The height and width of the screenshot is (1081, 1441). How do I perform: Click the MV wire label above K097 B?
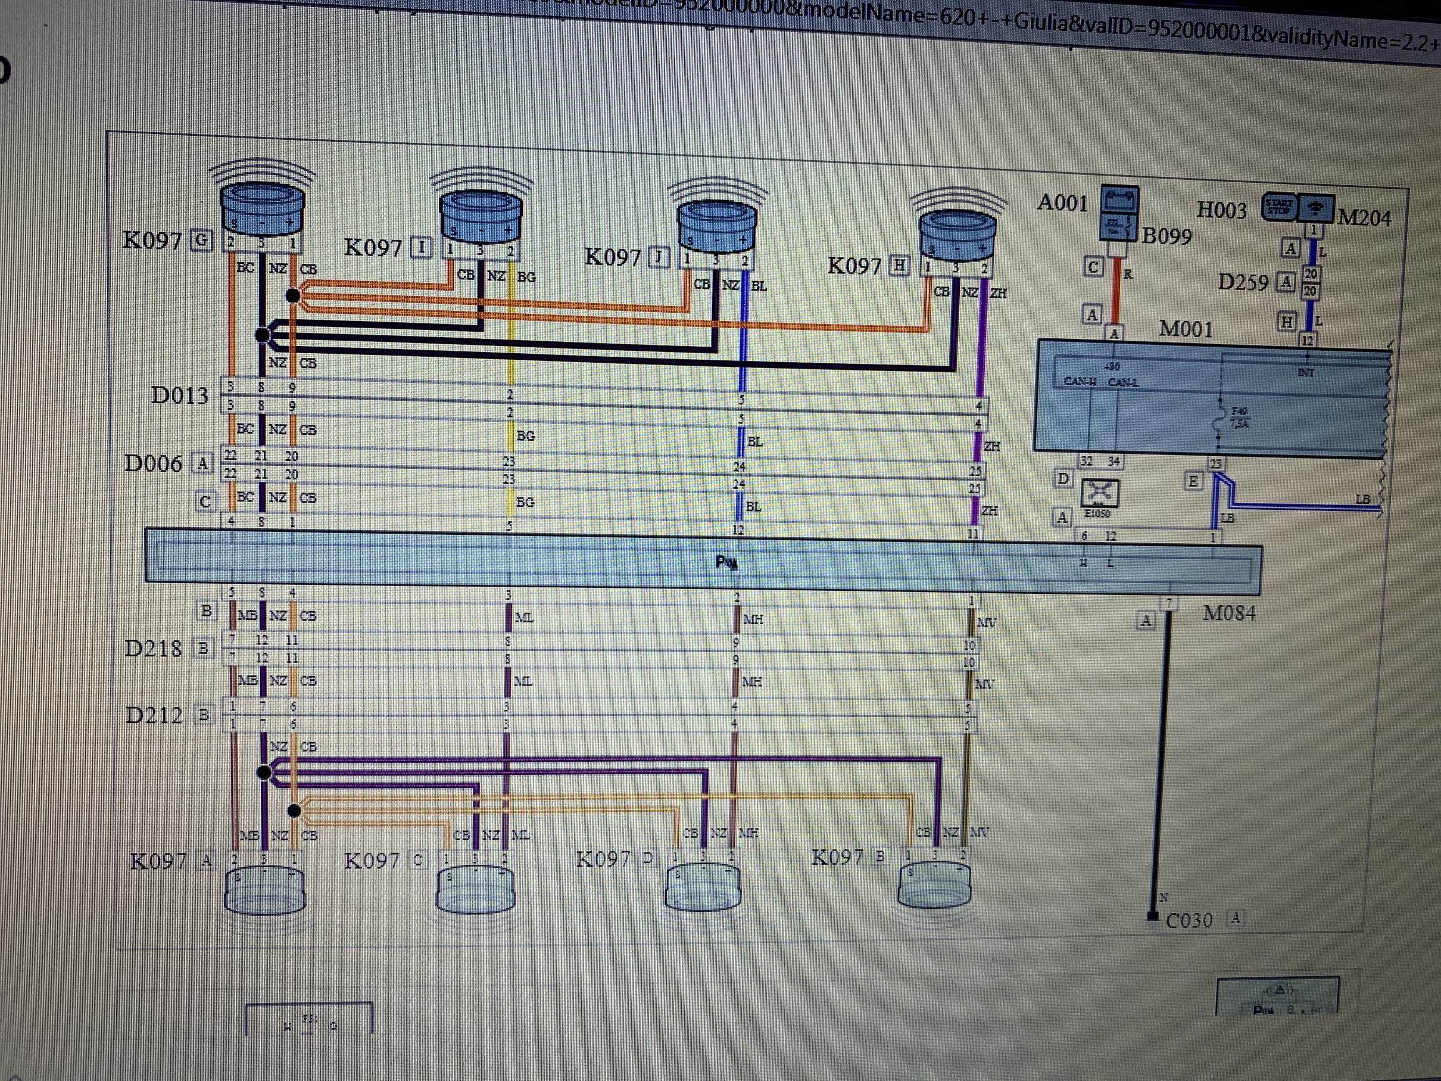point(979,832)
